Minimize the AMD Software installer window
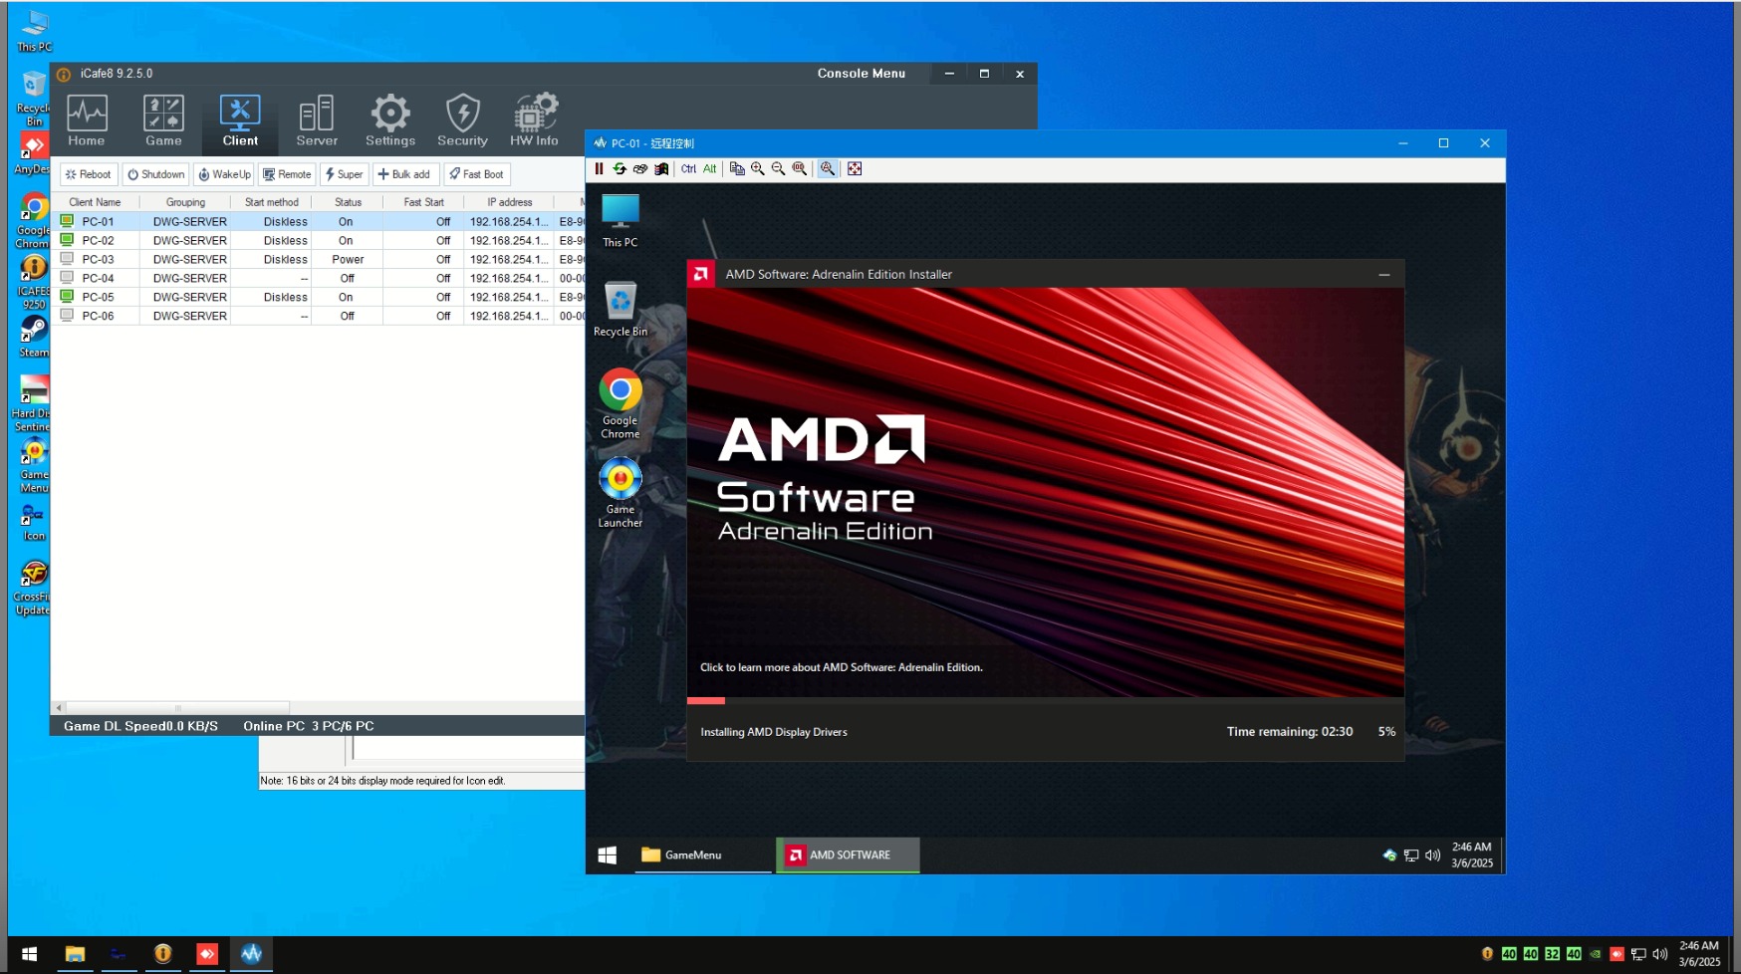The height and width of the screenshot is (974, 1741). pyautogui.click(x=1384, y=275)
